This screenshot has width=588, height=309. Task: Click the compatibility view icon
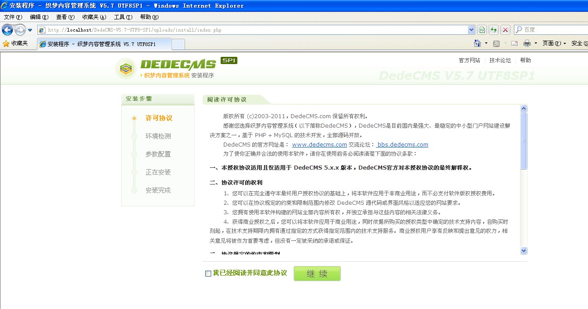pyautogui.click(x=482, y=30)
